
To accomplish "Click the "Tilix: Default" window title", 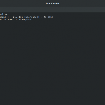I will pyautogui.click(x=52, y=3).
